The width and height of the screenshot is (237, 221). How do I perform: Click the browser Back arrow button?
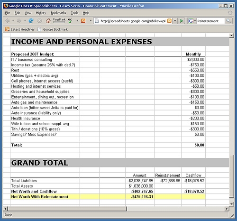pyautogui.click(x=8, y=21)
